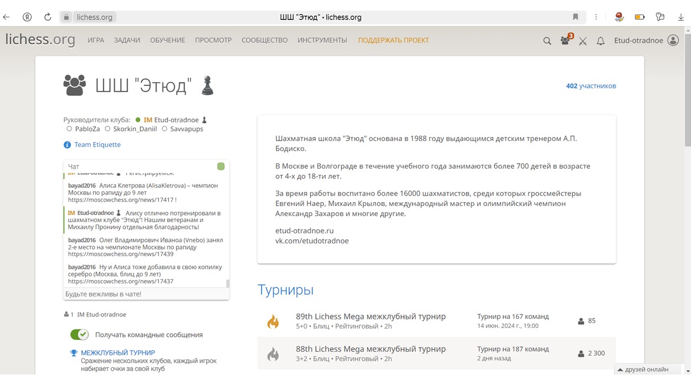Open the Yandex home icon
691x388 pixels.
point(27,17)
